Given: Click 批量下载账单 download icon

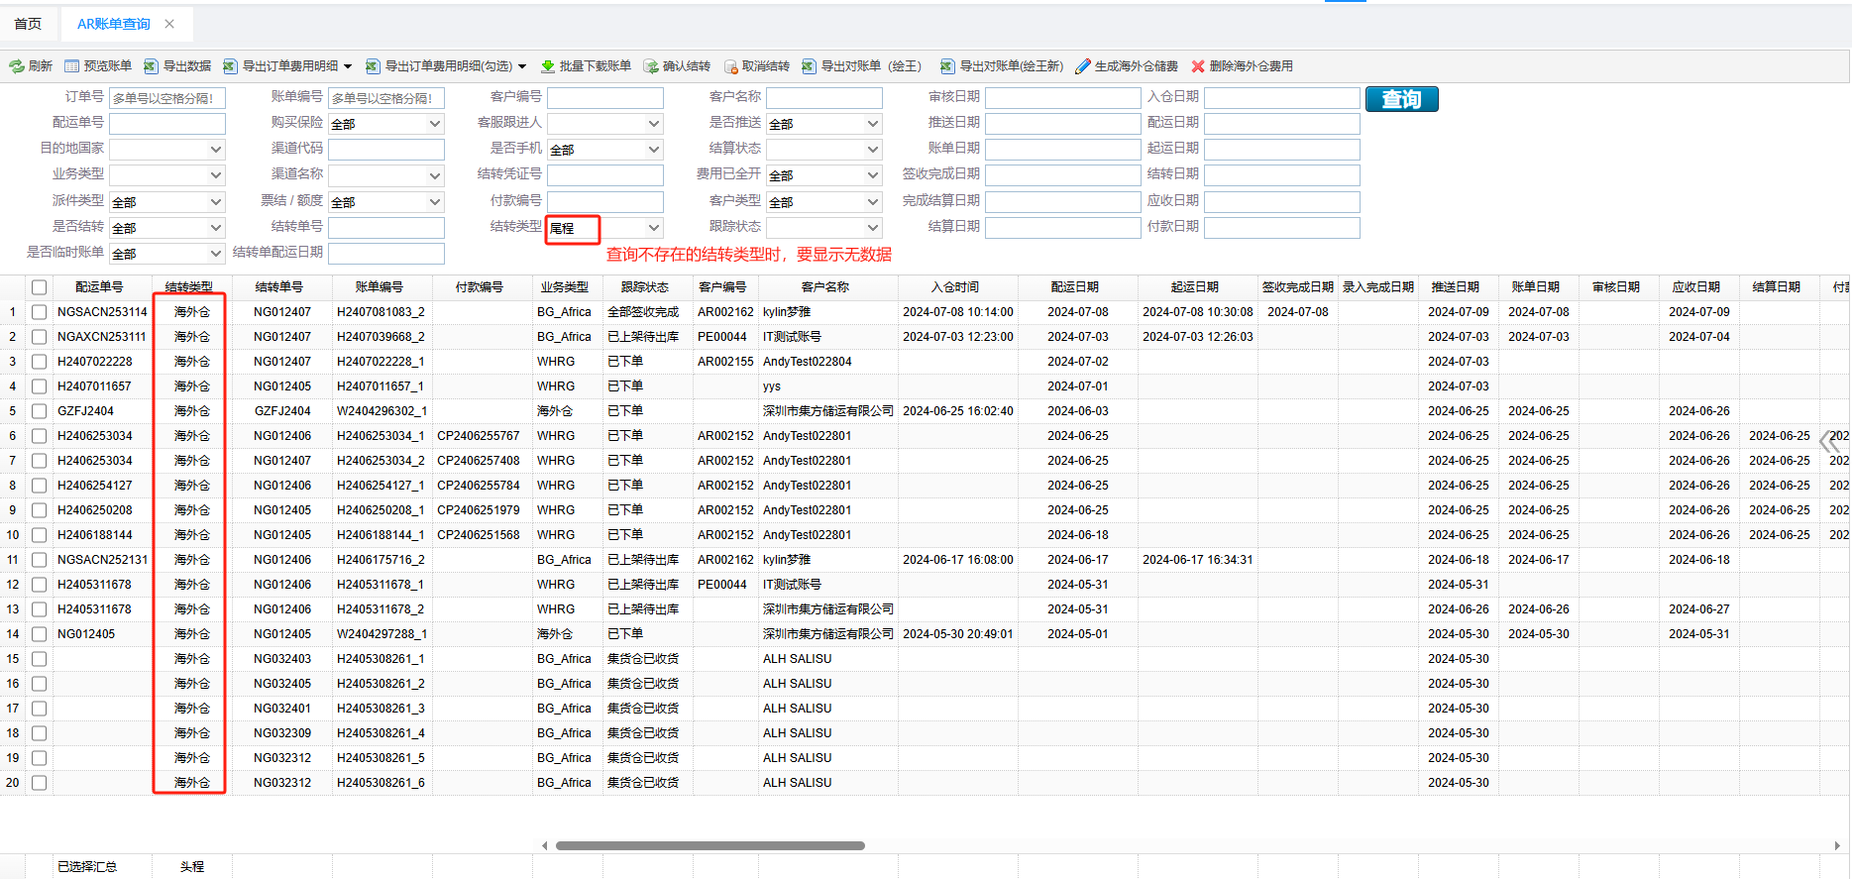Looking at the screenshot, I should (x=547, y=66).
